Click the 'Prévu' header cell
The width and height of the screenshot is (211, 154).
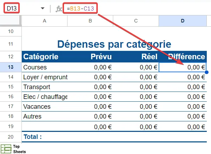pyautogui.click(x=90, y=56)
